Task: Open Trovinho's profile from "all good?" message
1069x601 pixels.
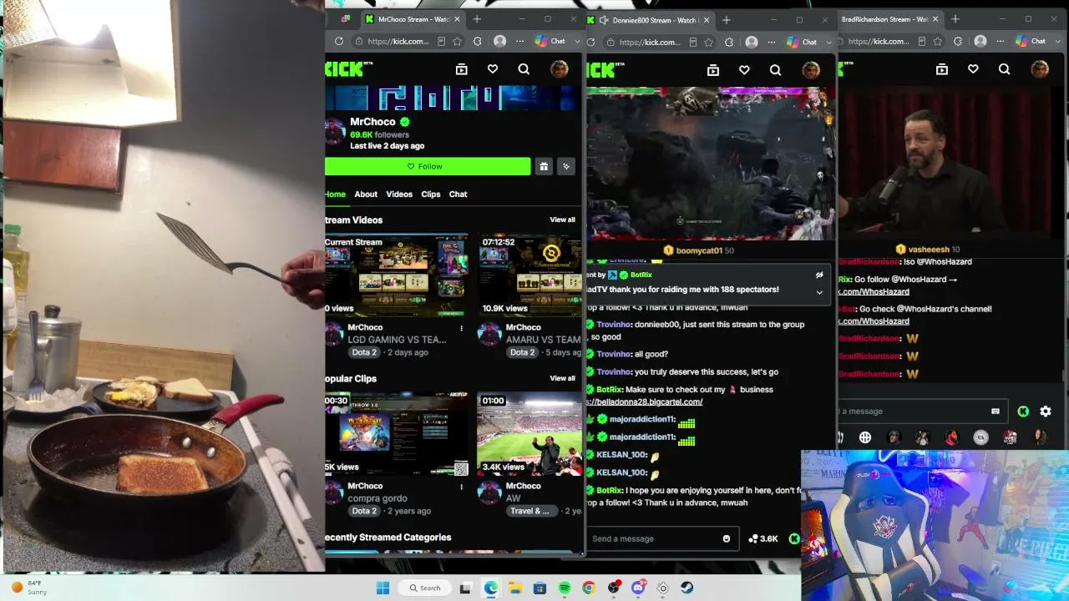Action: point(613,355)
